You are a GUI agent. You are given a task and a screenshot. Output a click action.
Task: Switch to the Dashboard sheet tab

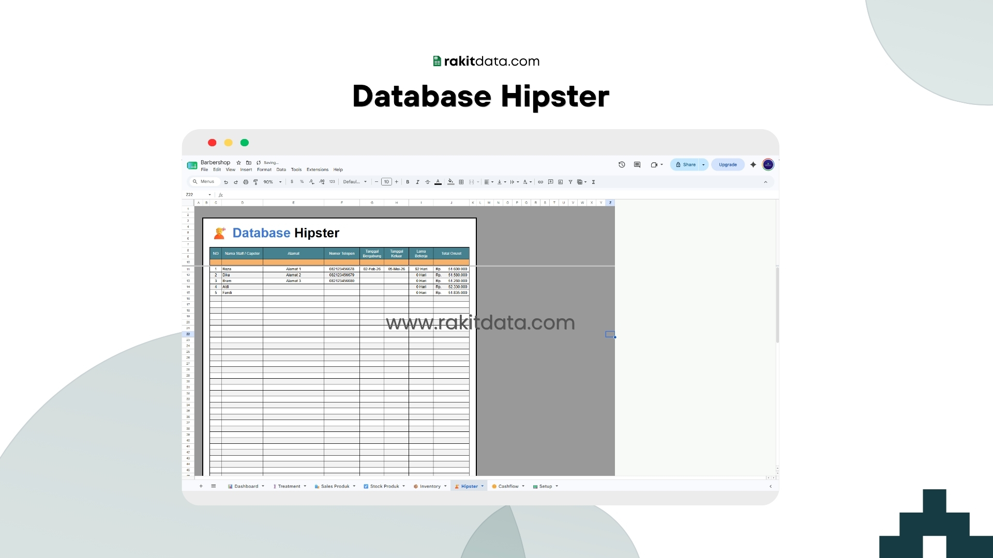[x=246, y=486]
